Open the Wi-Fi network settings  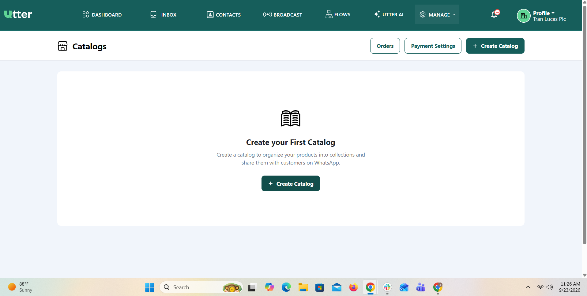[540, 287]
